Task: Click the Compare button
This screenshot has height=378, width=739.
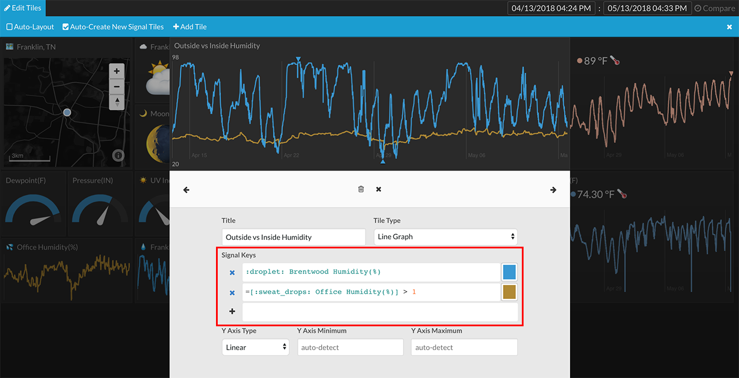Action: coord(715,9)
